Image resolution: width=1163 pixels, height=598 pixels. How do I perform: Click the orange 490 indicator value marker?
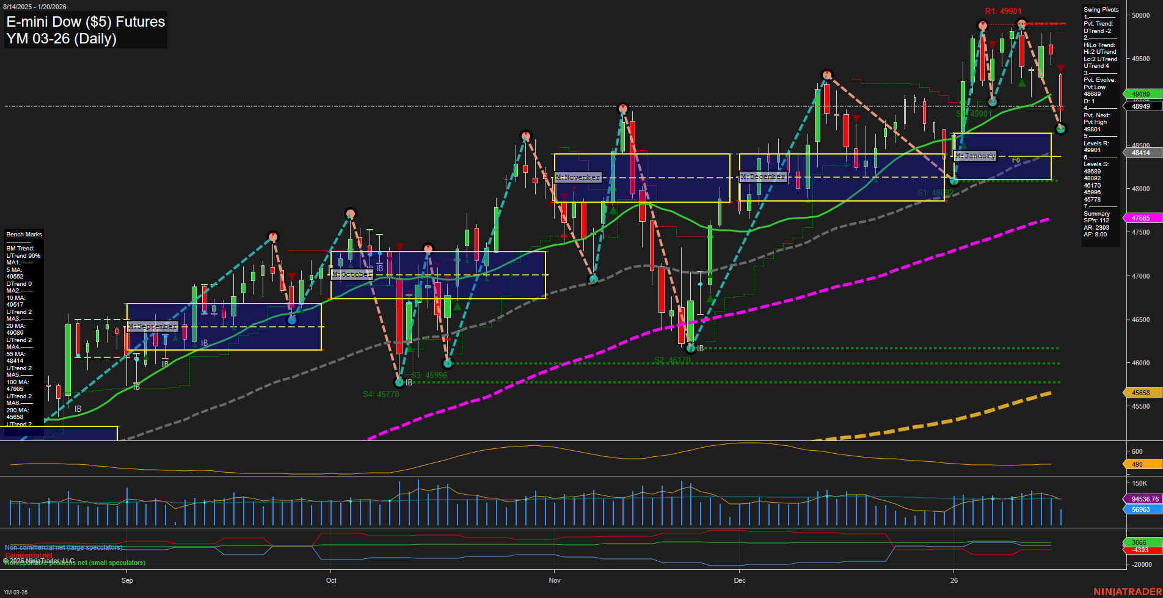click(1140, 464)
